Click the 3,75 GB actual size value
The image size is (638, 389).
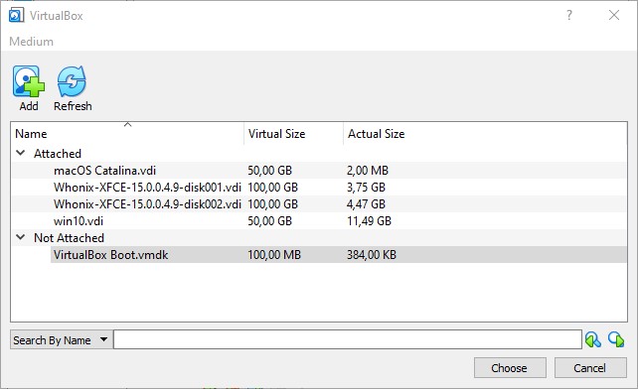(x=366, y=187)
